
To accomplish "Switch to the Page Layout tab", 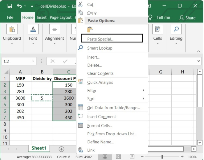I will pos(60,17).
